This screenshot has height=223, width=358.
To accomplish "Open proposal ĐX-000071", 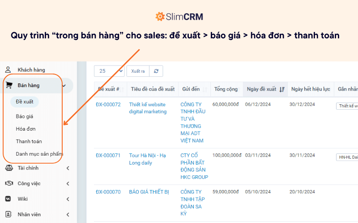I will click(108, 155).
